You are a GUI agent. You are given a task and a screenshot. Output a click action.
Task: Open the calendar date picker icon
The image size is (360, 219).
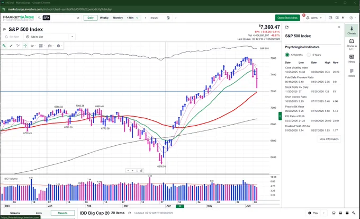click(x=168, y=17)
